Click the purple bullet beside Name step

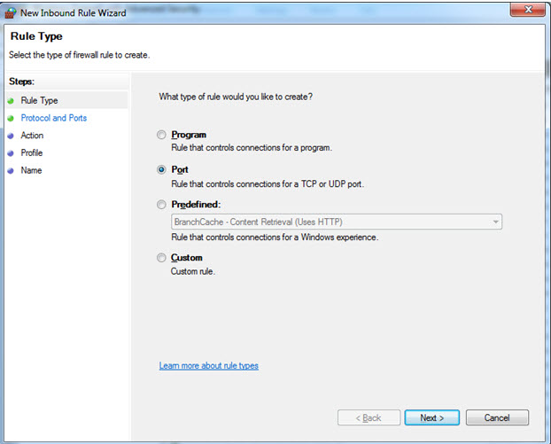11,171
